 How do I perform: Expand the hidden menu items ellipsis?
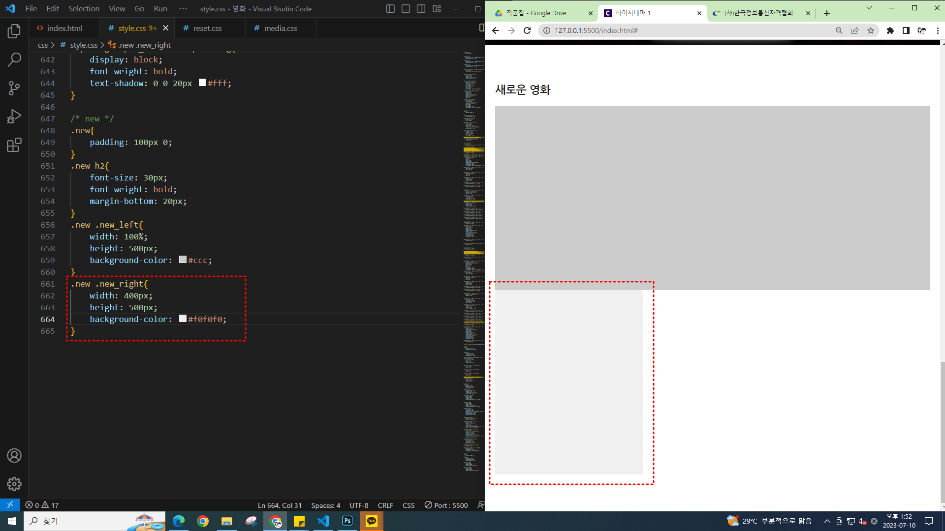coord(183,9)
